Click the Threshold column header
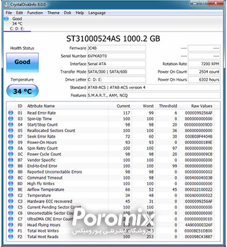Image resolution: width=227 pixels, height=247 pixels. pos(168,106)
